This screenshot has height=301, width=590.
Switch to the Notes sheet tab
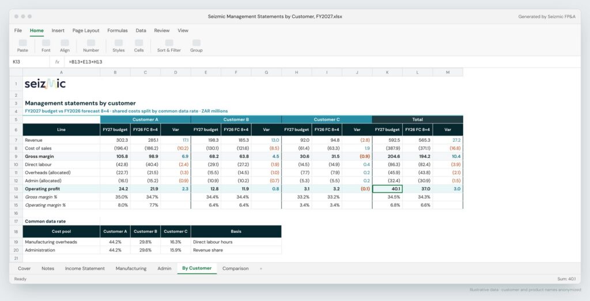(48, 269)
